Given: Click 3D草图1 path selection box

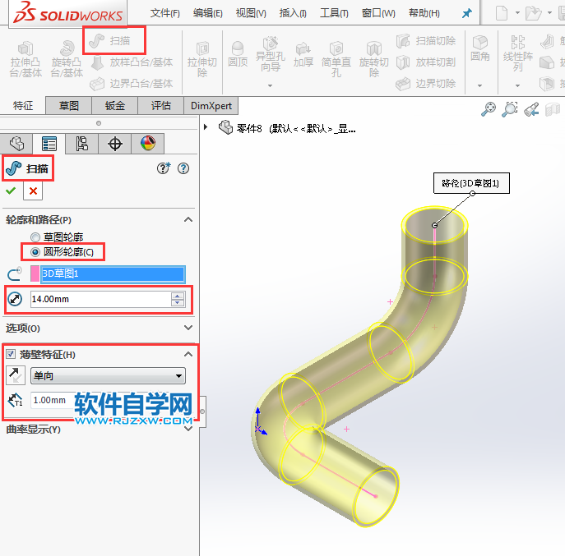Looking at the screenshot, I should click(113, 274).
